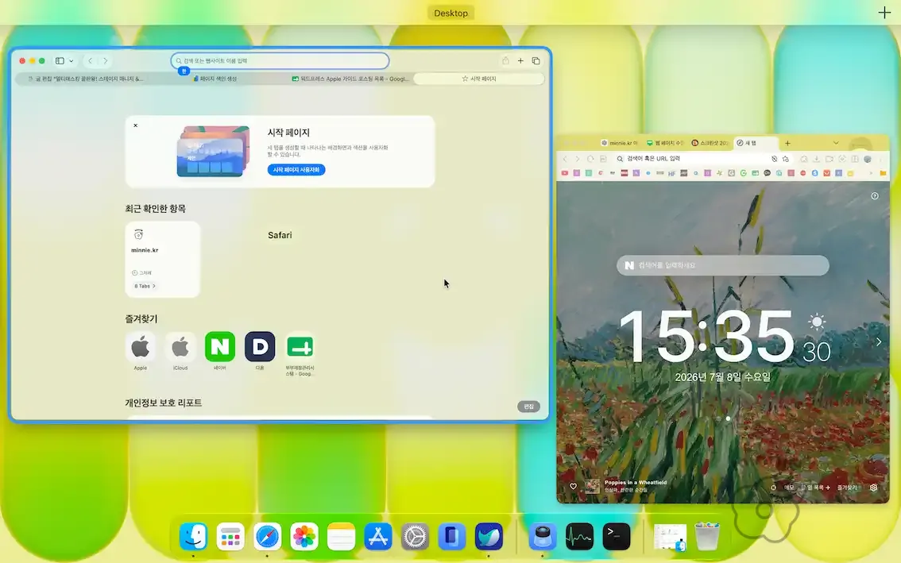Click the weather sun icon beside clock
The width and height of the screenshot is (901, 563).
[817, 322]
